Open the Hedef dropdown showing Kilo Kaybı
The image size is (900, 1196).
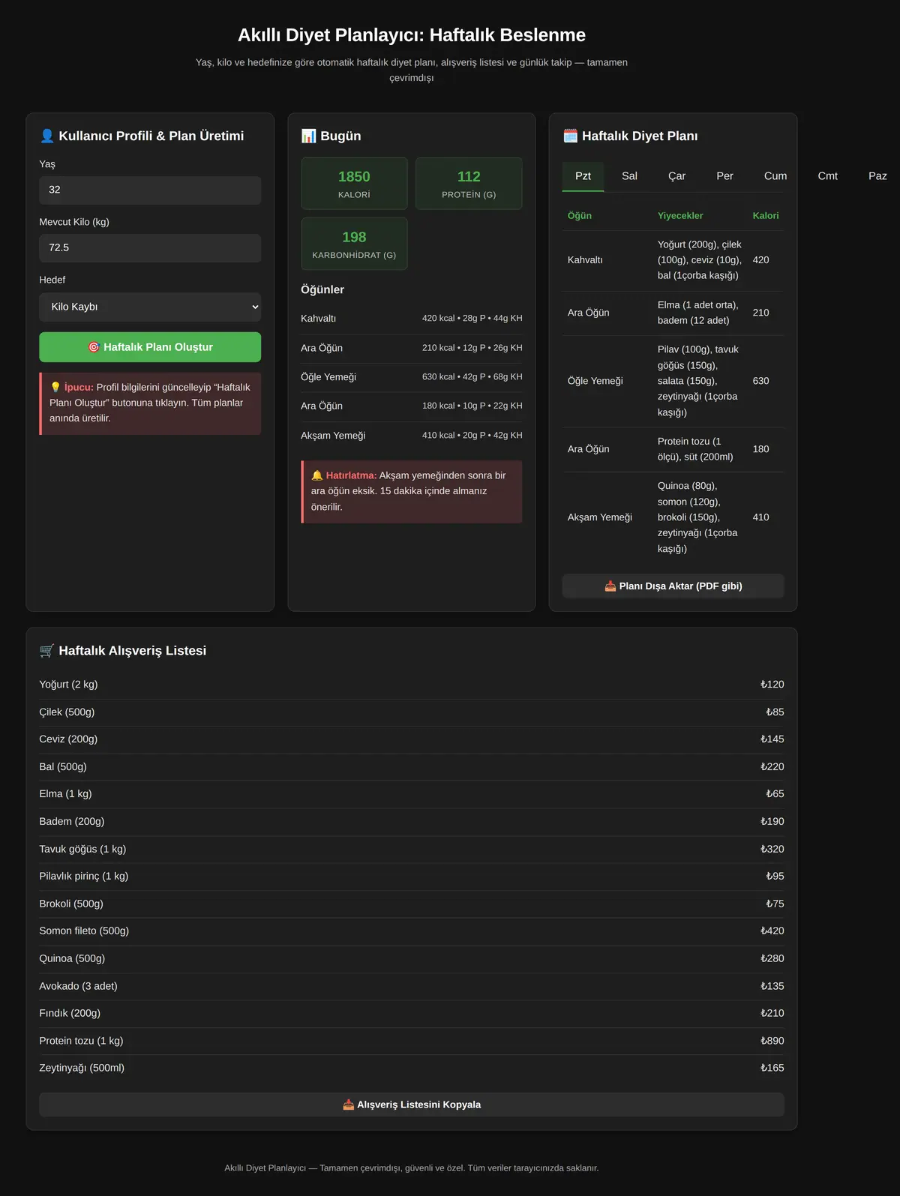click(x=150, y=307)
